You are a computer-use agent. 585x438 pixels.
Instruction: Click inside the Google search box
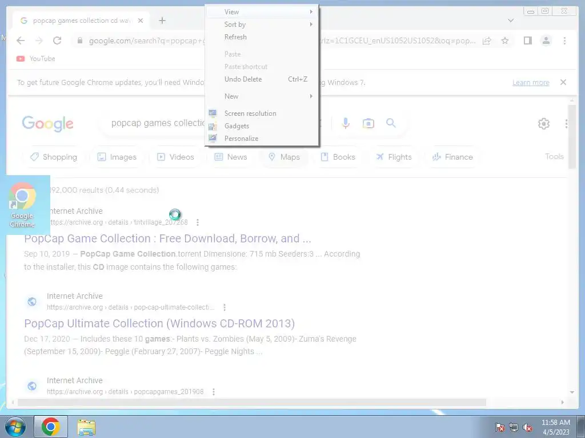pos(158,123)
